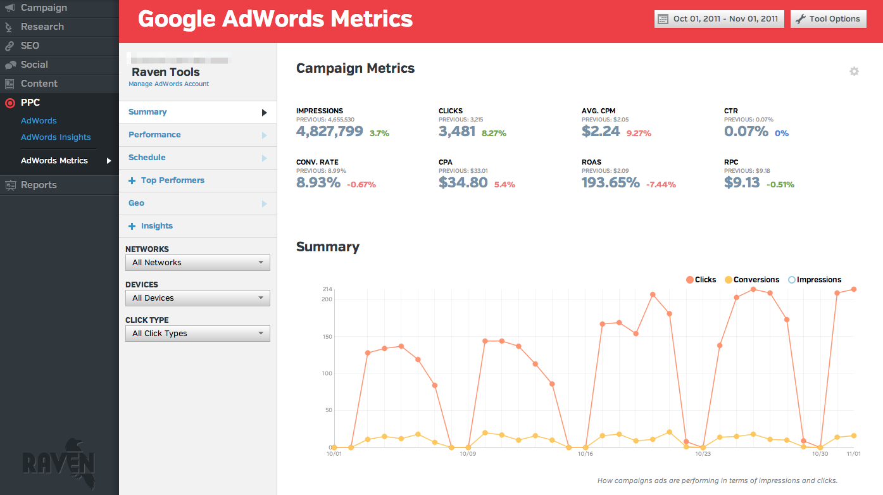Open Campaign Metrics settings gear

pyautogui.click(x=854, y=72)
